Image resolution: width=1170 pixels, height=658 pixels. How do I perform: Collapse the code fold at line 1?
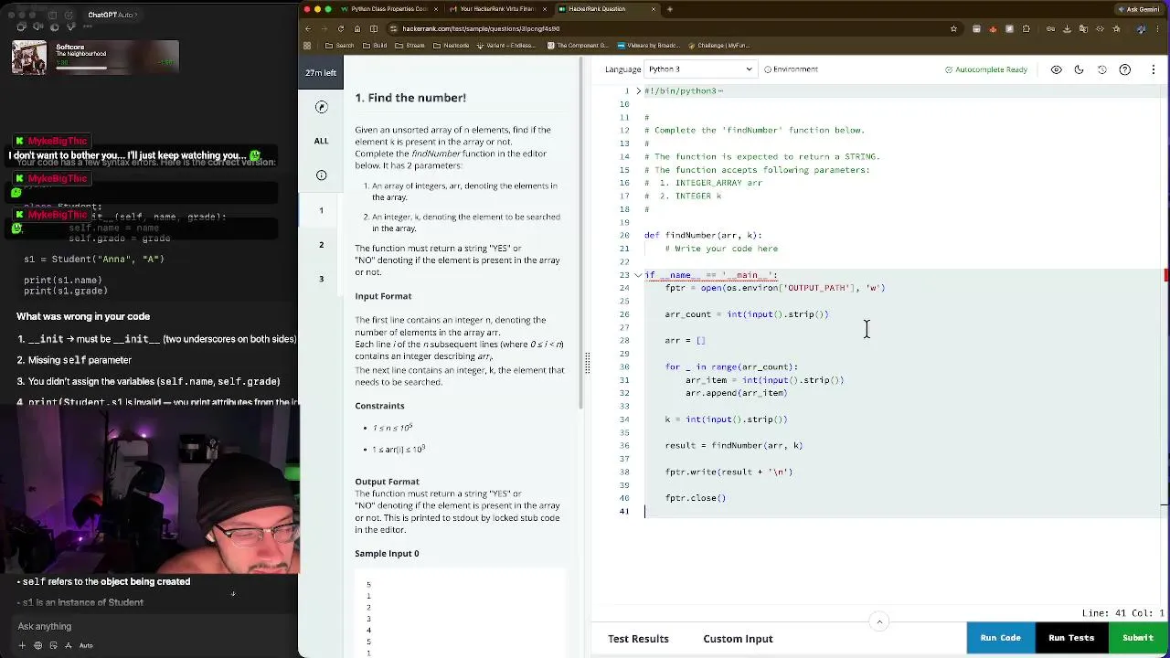pos(638,91)
